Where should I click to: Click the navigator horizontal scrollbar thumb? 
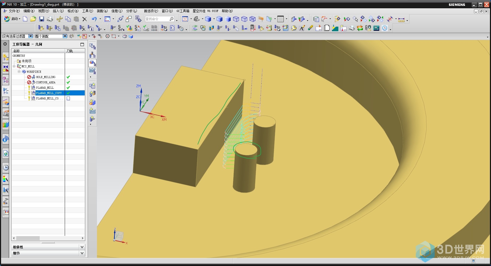[28, 238]
